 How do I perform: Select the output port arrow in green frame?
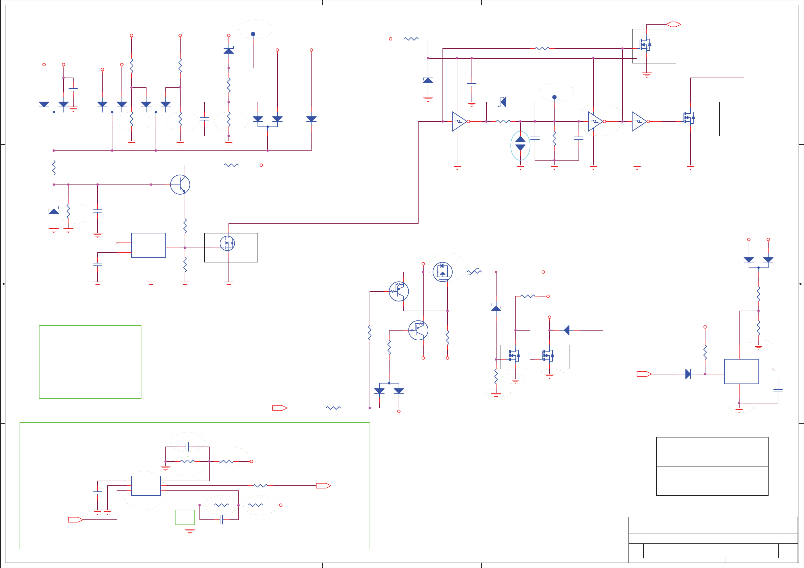click(x=323, y=485)
